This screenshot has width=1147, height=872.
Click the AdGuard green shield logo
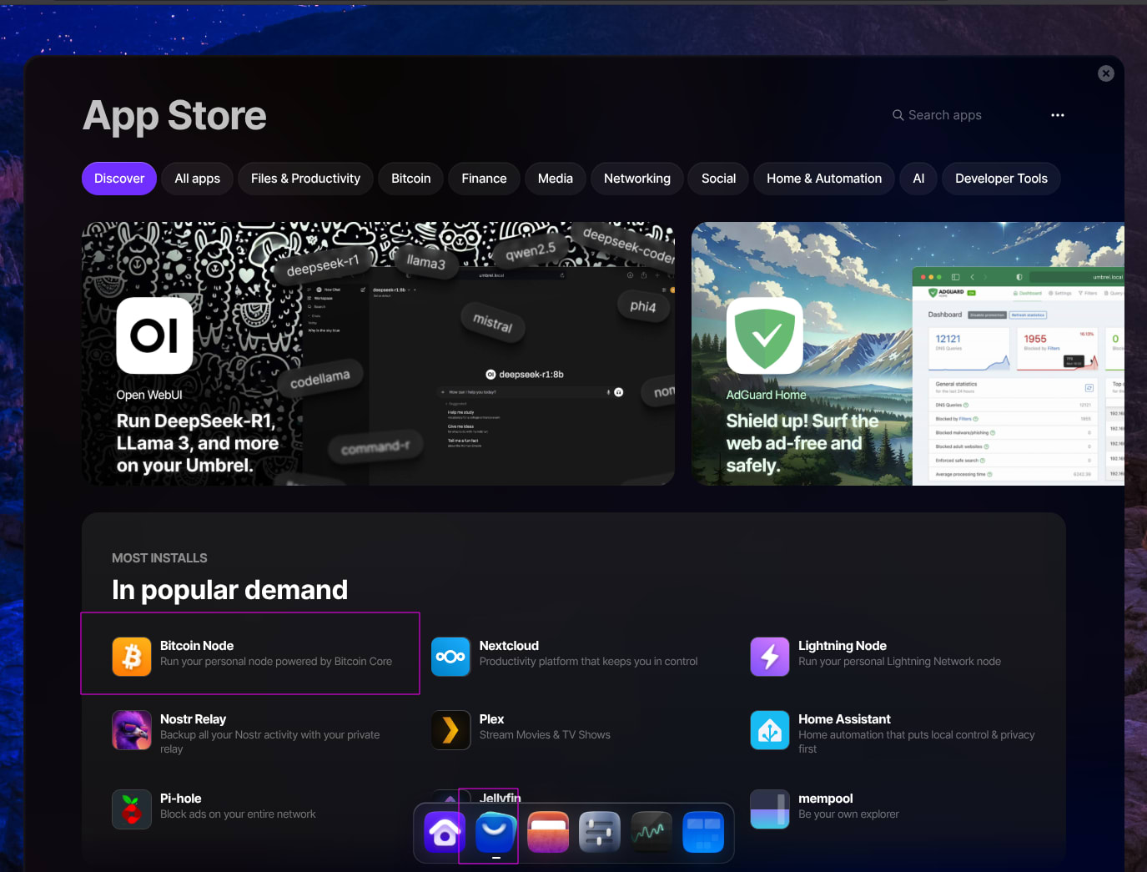pyautogui.click(x=765, y=335)
